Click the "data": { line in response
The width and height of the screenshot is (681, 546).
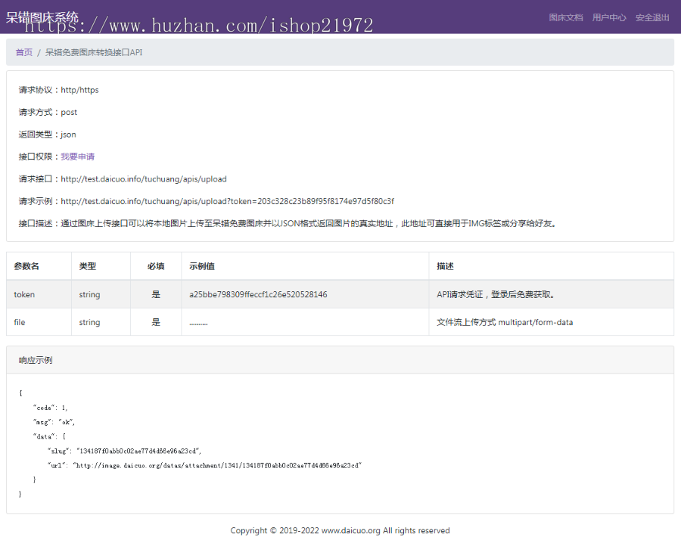(49, 436)
